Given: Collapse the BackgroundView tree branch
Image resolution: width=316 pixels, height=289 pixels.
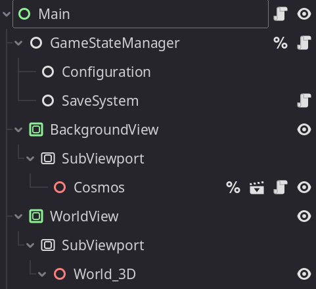Looking at the screenshot, I should click(x=18, y=129).
